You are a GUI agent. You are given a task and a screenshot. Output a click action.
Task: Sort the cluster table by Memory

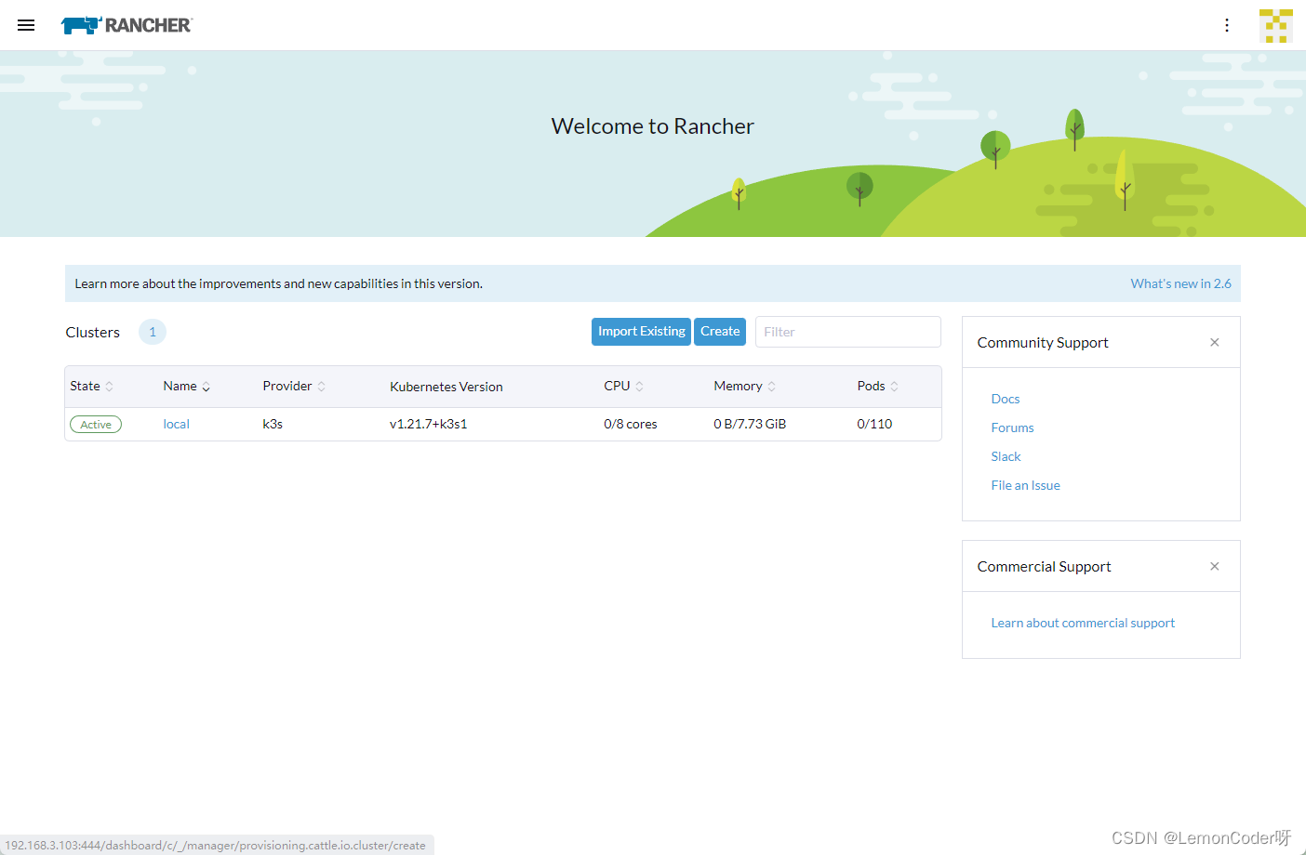[x=744, y=386]
